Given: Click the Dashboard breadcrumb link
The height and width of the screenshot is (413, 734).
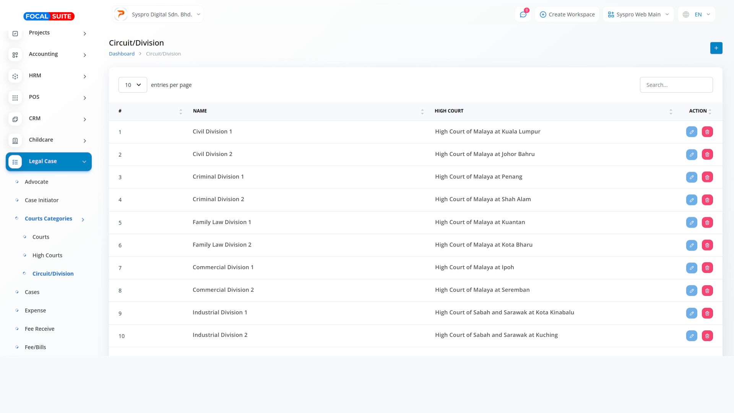Looking at the screenshot, I should point(122,54).
